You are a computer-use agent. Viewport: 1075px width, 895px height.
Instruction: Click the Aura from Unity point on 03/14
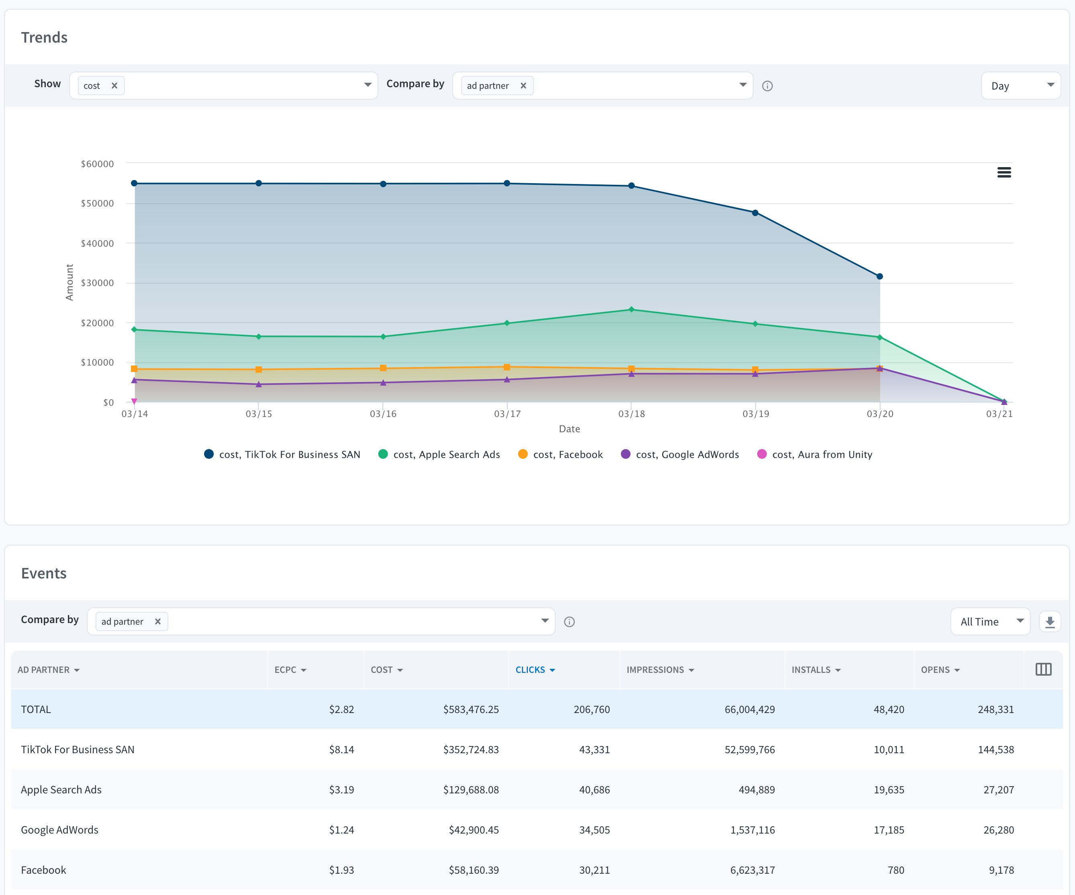134,401
